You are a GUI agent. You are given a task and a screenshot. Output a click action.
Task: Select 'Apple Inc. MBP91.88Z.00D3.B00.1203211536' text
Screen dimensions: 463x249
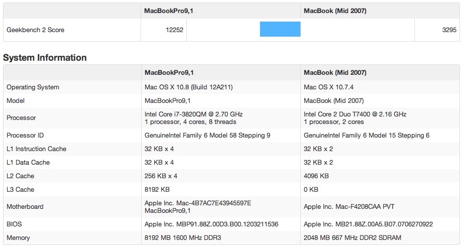[211, 224]
